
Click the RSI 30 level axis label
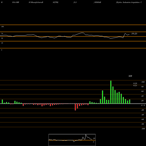click(2, 43)
